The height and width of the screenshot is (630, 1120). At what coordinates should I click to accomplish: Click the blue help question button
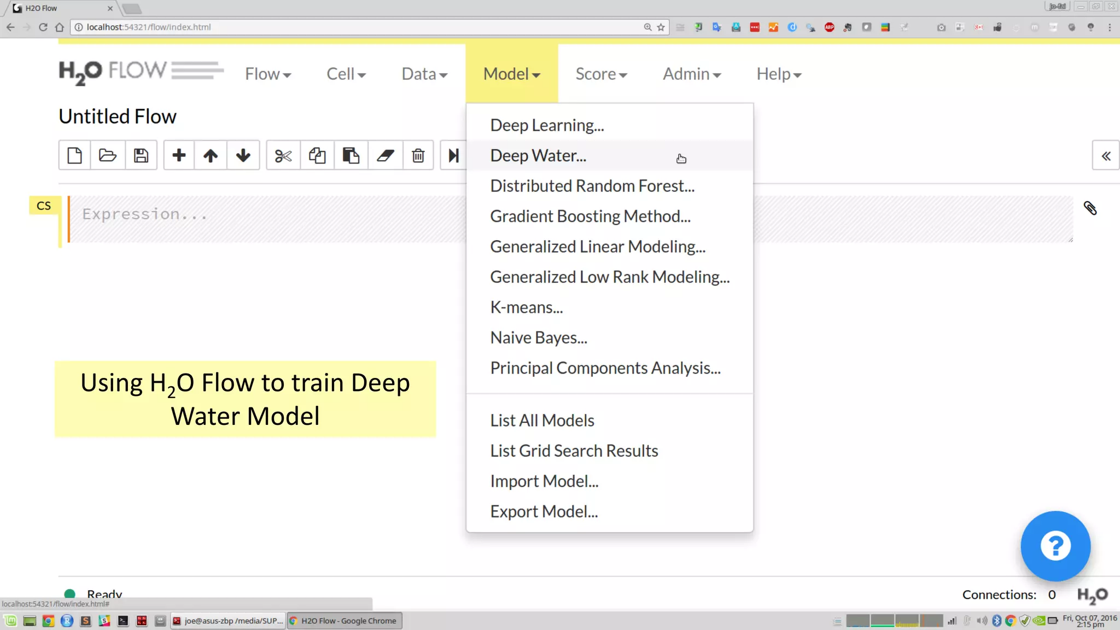[x=1055, y=546]
